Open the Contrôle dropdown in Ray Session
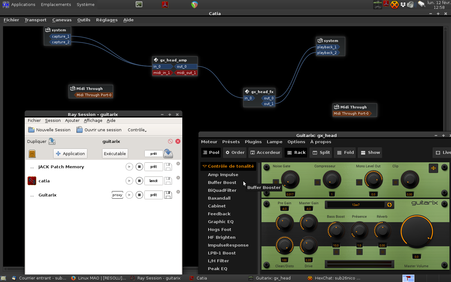 coord(137,130)
